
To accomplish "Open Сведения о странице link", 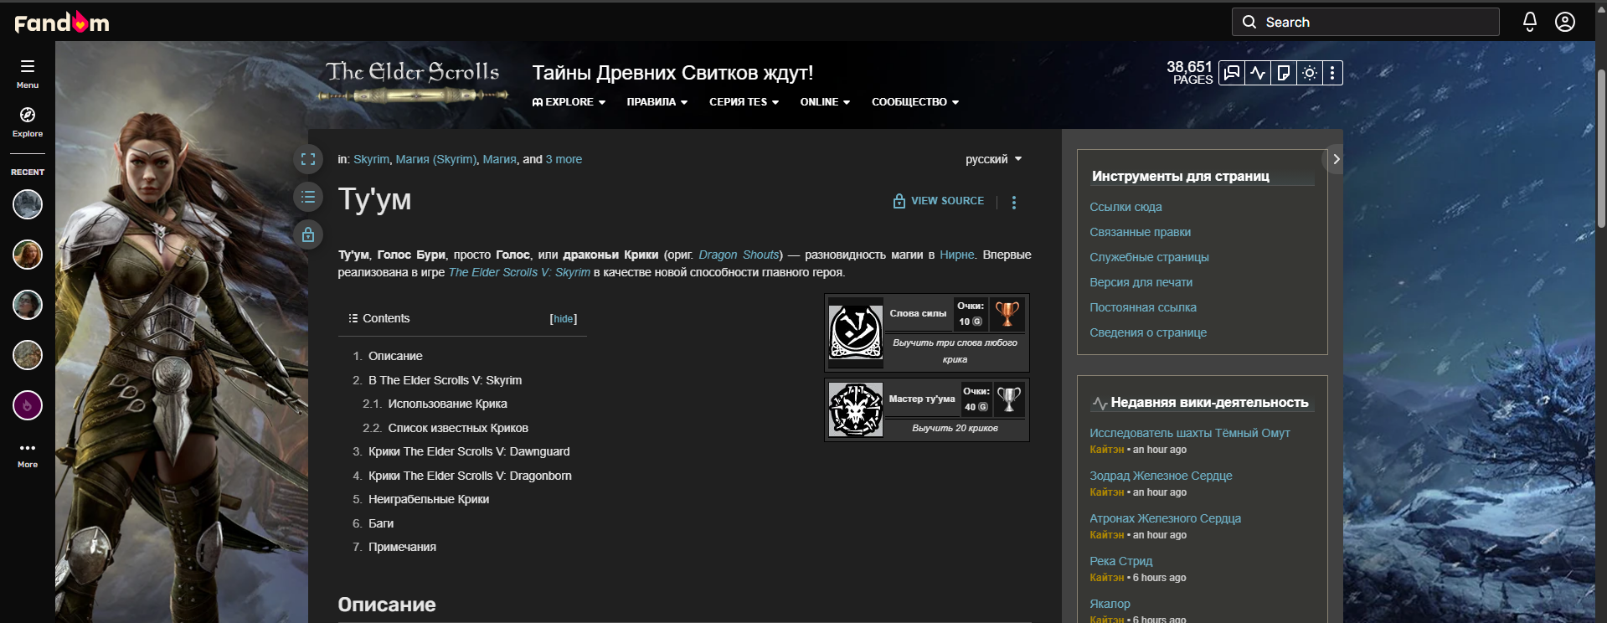I will [1148, 332].
